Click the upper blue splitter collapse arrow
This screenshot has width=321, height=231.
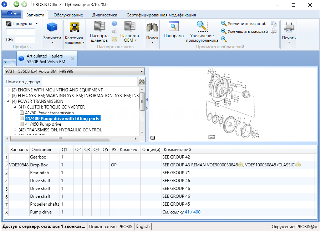click(147, 100)
